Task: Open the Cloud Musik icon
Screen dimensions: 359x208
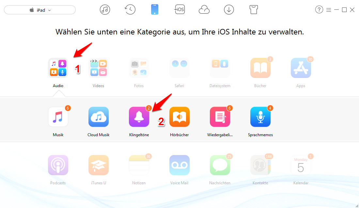Action: (99, 117)
